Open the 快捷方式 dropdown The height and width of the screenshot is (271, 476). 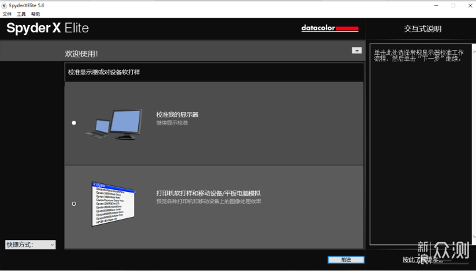point(30,245)
